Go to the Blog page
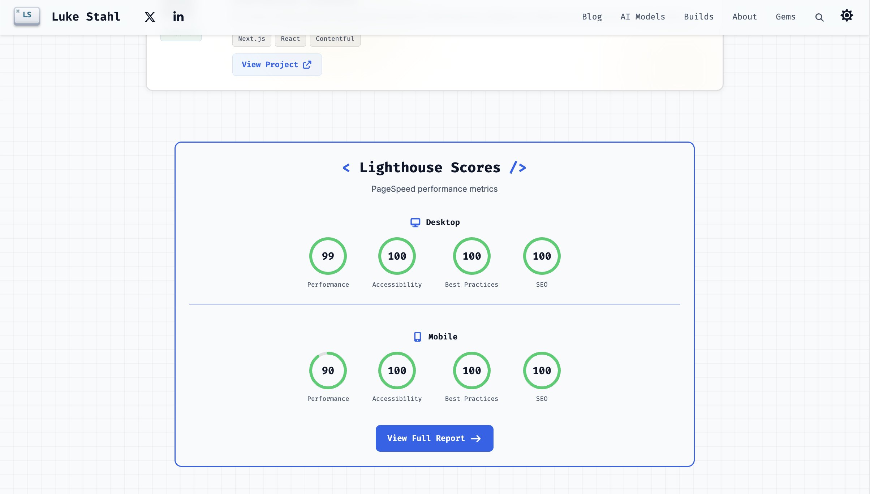The image size is (870, 494). coord(592,17)
